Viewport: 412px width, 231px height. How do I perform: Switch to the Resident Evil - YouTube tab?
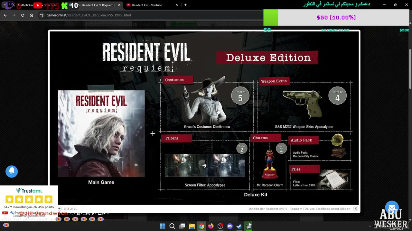pos(147,5)
